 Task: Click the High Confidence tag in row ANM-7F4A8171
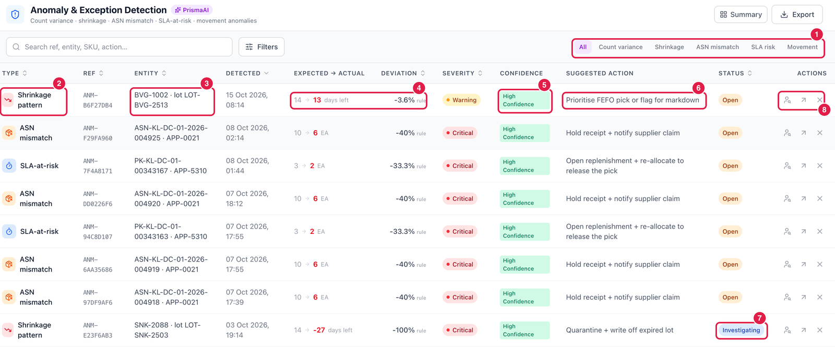click(x=524, y=166)
